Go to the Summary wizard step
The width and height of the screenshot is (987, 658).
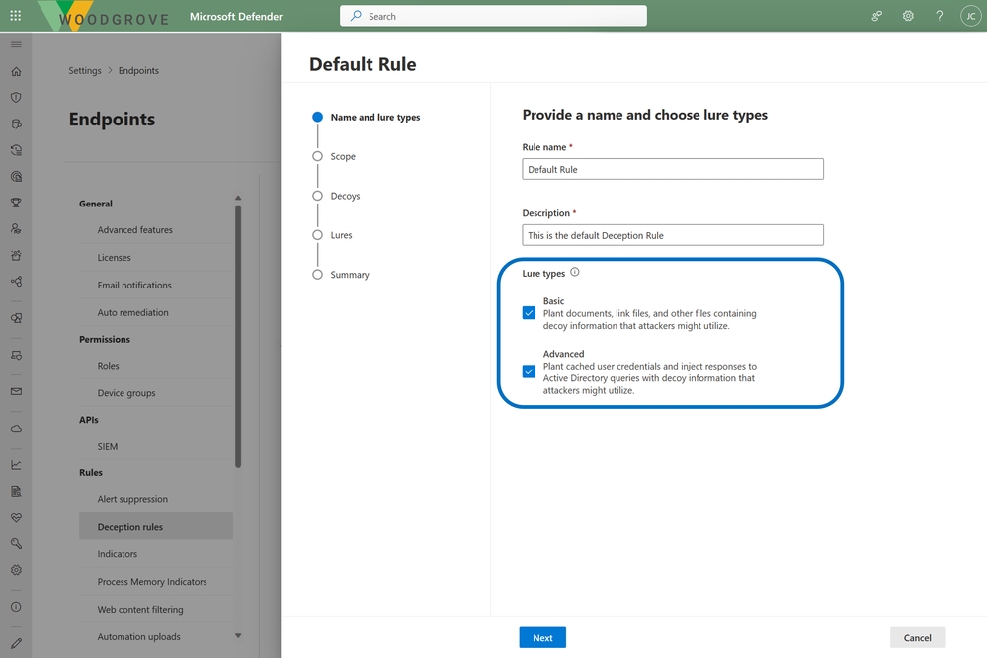pos(349,275)
